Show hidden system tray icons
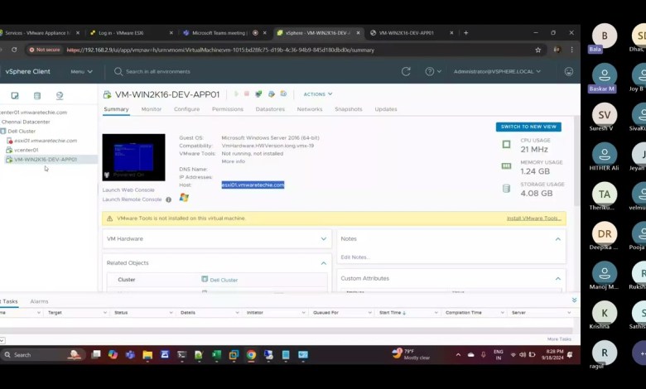 [x=458, y=354]
